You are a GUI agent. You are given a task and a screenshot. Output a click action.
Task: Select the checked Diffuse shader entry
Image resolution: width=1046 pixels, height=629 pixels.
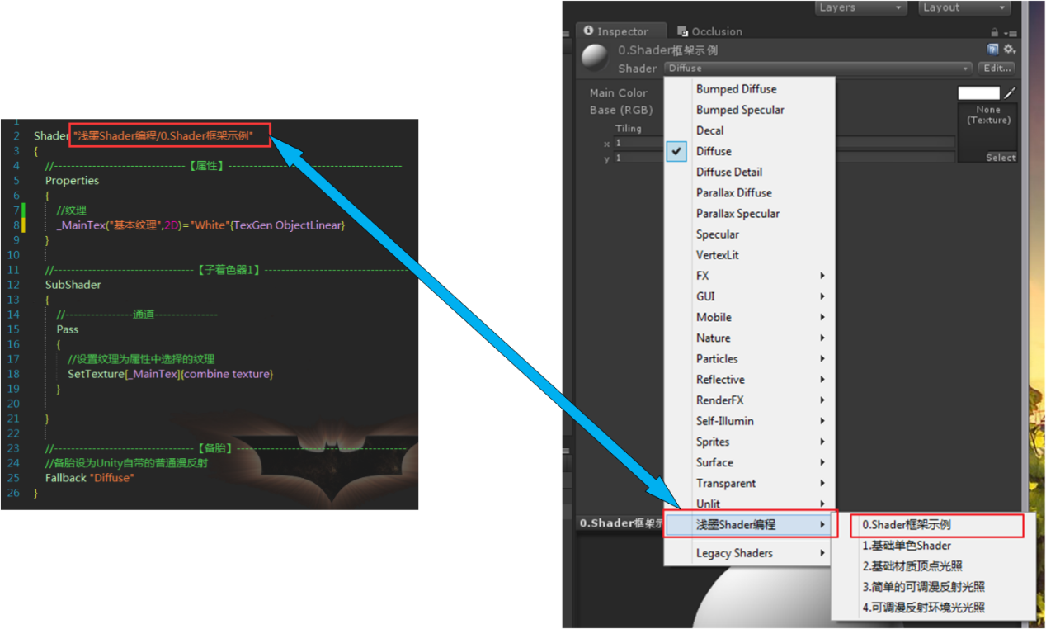click(x=750, y=151)
